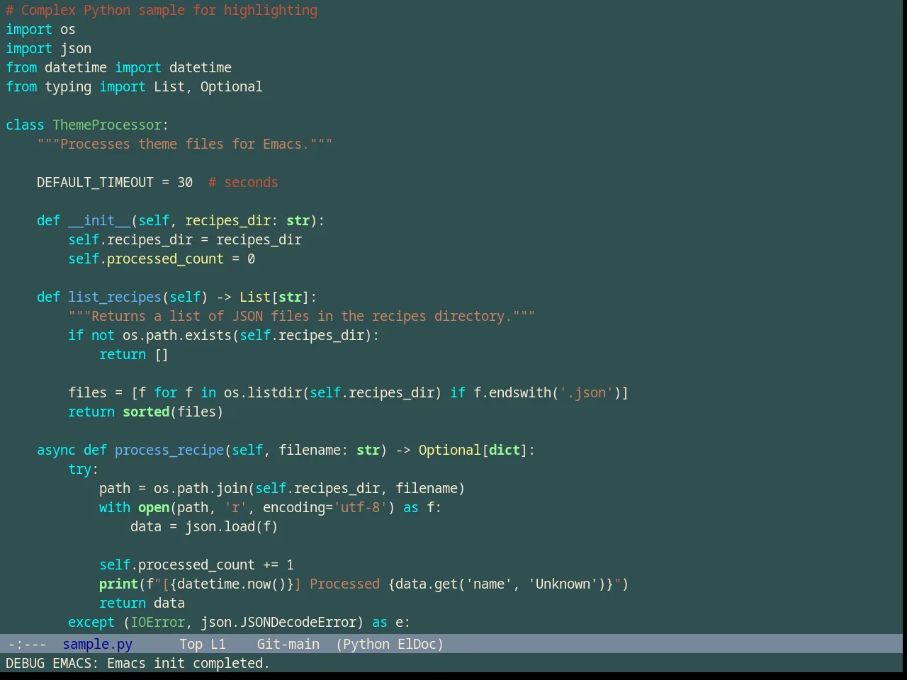Screen dimensions: 907x680
Task: Click 'data = json.load(f)' line
Action: pyautogui.click(x=204, y=526)
